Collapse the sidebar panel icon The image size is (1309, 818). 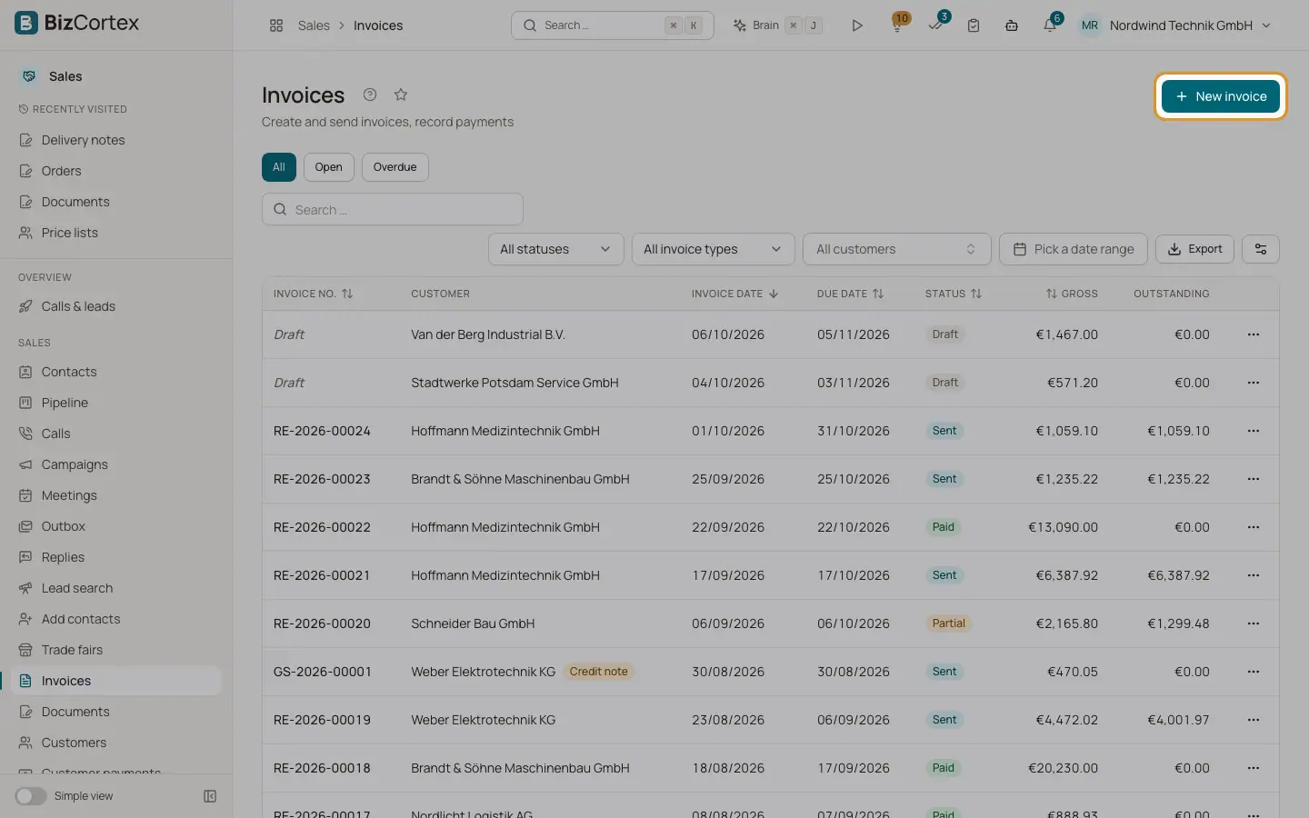click(x=210, y=796)
